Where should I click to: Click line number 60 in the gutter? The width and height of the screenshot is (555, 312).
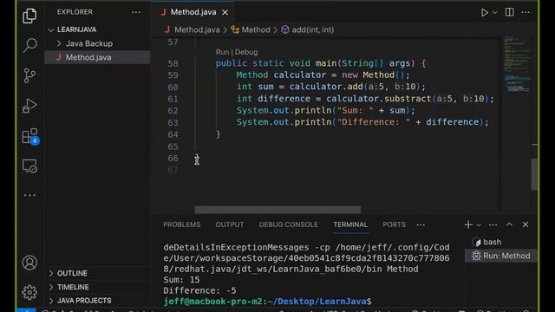pos(173,87)
